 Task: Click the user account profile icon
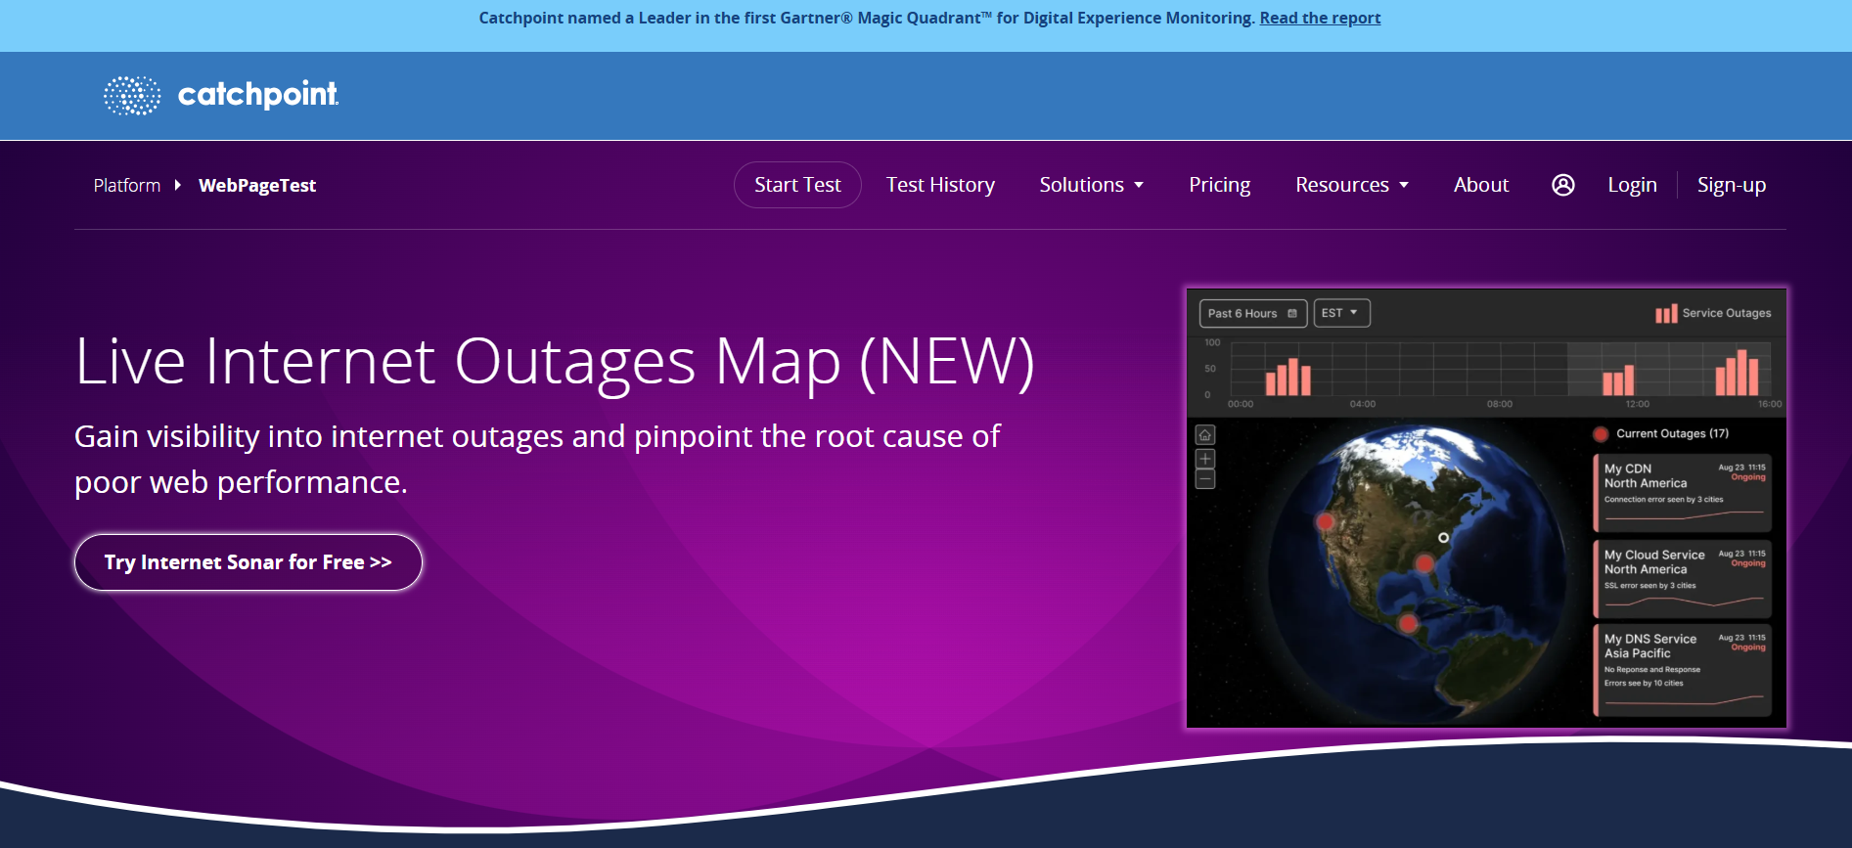coord(1562,185)
